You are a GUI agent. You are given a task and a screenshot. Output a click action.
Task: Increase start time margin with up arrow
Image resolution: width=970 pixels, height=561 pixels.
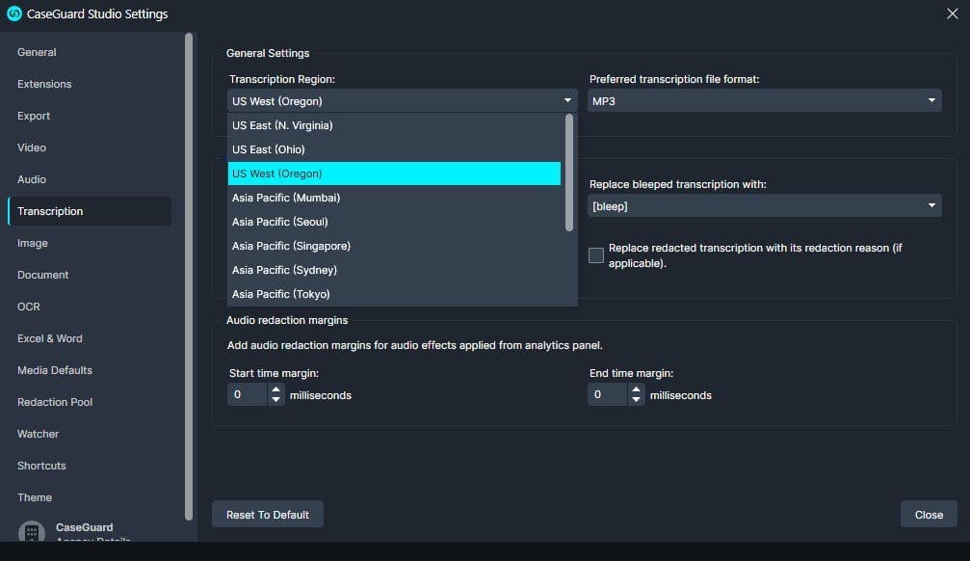[x=276, y=389]
